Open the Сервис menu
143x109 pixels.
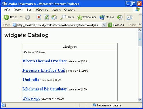[x=56, y=10]
